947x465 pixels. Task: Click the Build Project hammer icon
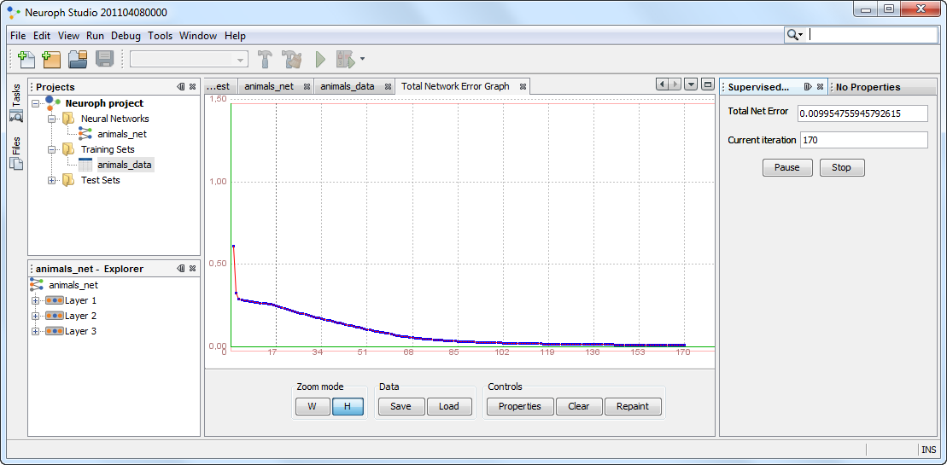[x=266, y=59]
